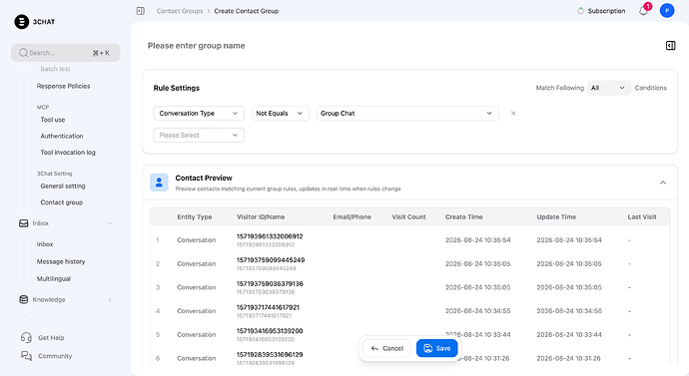The height and width of the screenshot is (376, 689).
Task: Open the Match Following All dropdown
Action: point(608,88)
